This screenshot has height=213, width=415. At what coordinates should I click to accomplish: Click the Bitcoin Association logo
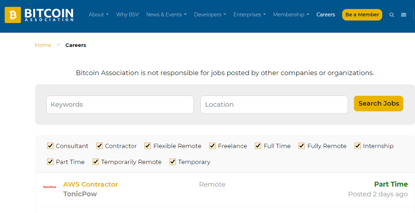tap(39, 15)
